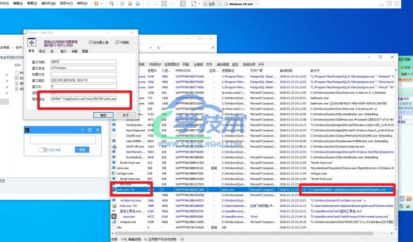Click the VMware pause button icon
This screenshot has width=413, height=242.
click(x=97, y=3)
